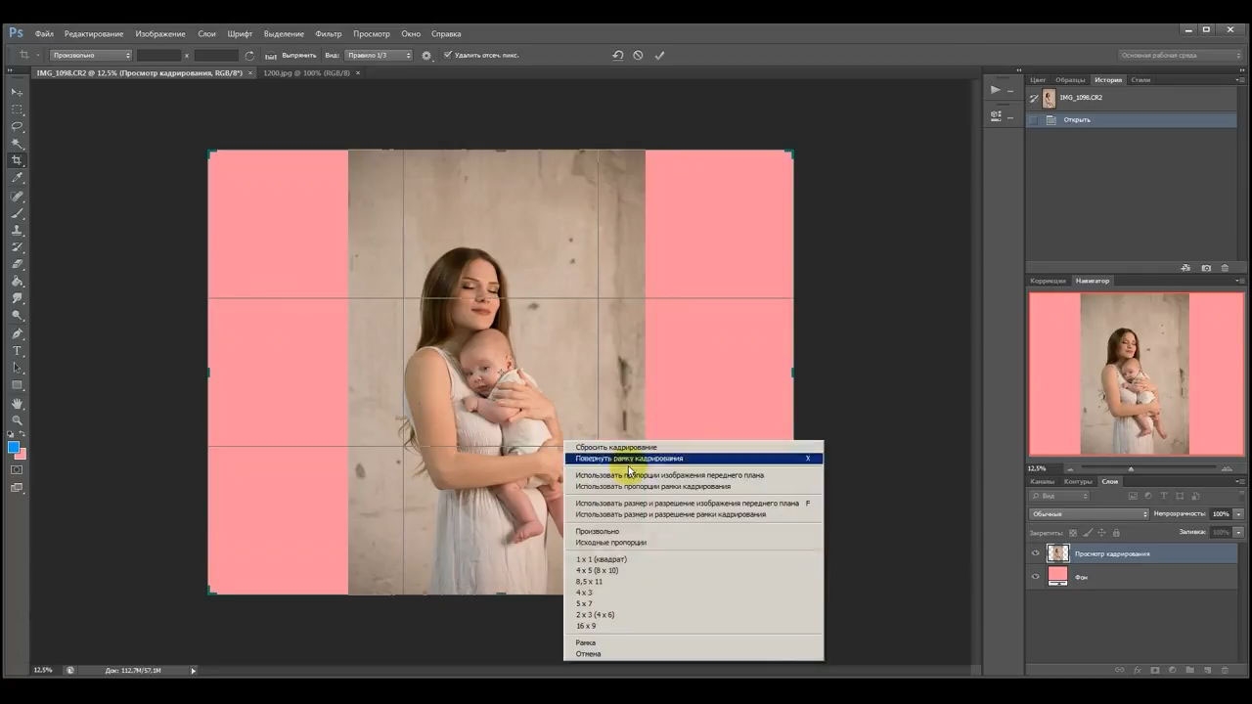This screenshot has width=1252, height=704.
Task: Reset the crop box with the undo arrow
Action: click(x=617, y=56)
